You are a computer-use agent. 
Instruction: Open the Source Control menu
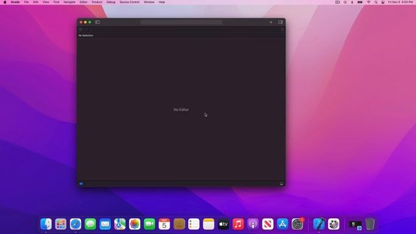[129, 2]
